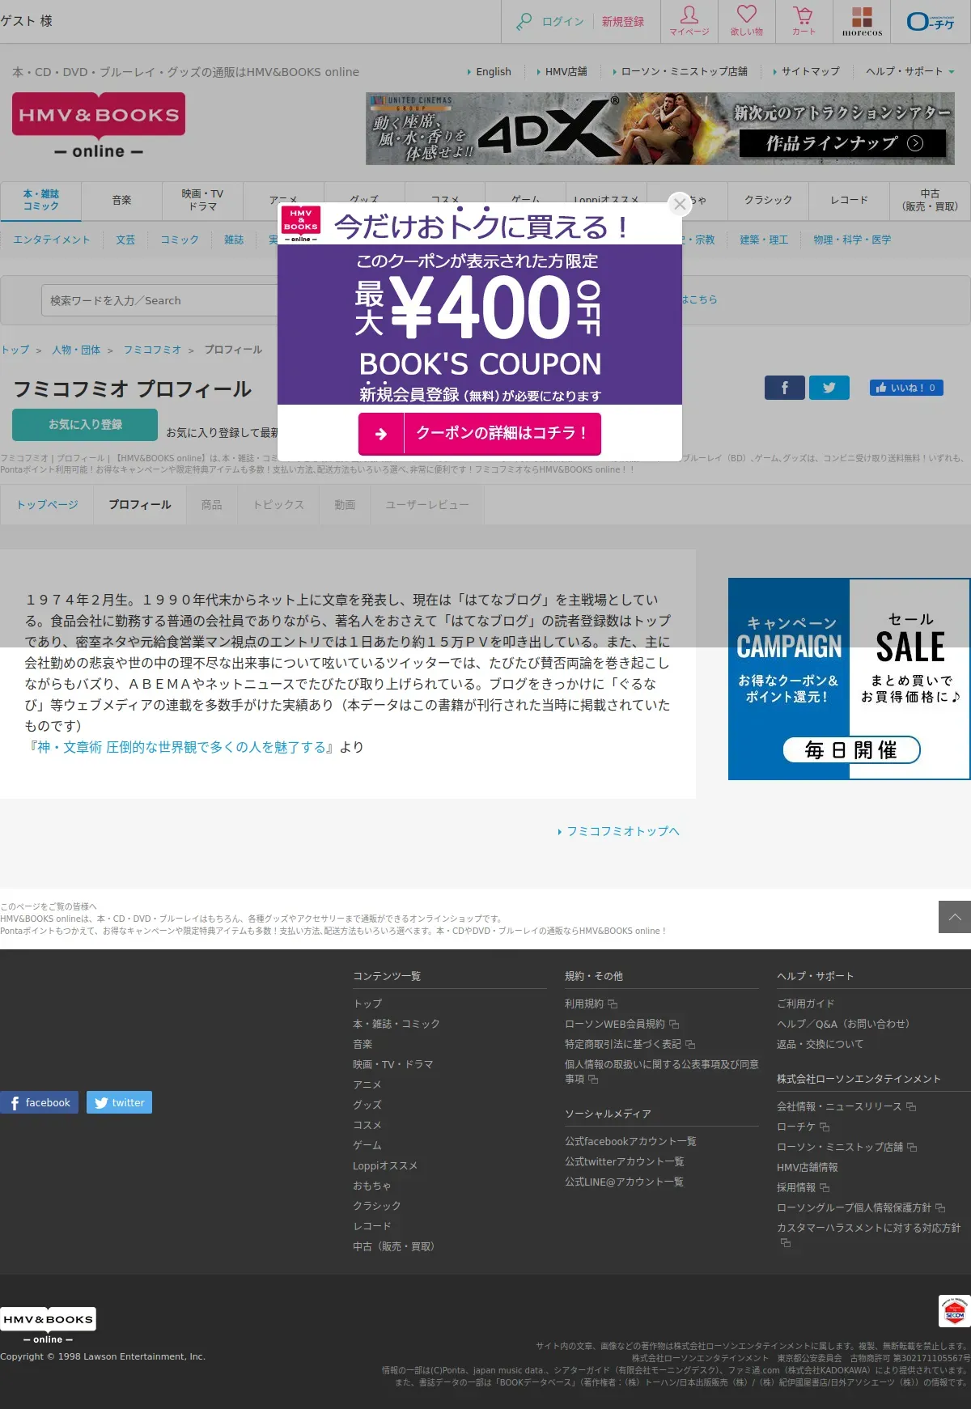Click the Facebook Like button

point(906,388)
